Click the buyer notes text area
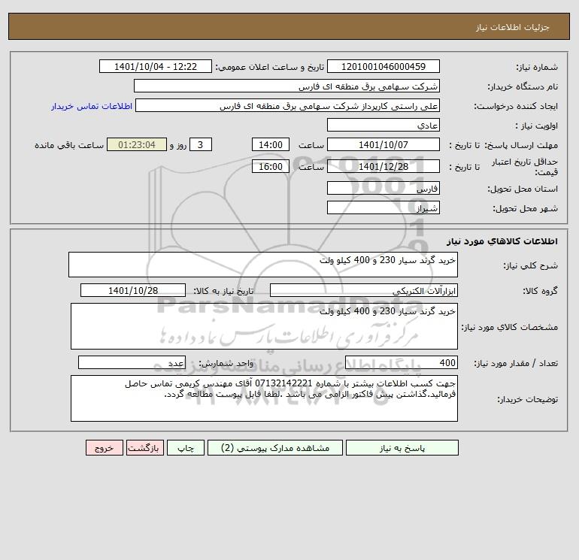Image resolution: width=579 pixels, height=560 pixels. coord(264,398)
